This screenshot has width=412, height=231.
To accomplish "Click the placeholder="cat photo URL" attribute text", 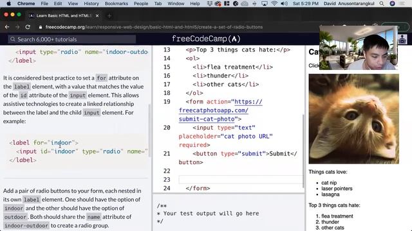I will pos(226,137).
